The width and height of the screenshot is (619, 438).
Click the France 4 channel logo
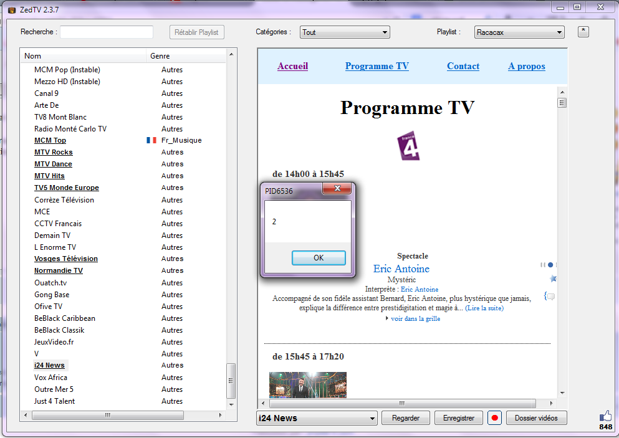click(x=408, y=146)
